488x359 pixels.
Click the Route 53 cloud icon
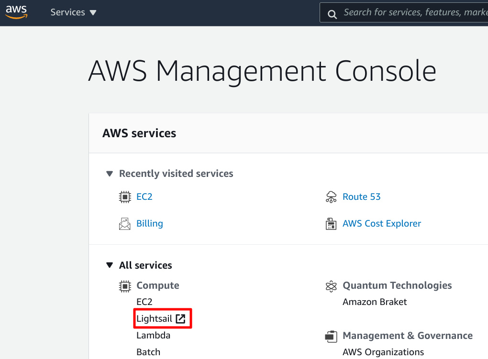331,197
